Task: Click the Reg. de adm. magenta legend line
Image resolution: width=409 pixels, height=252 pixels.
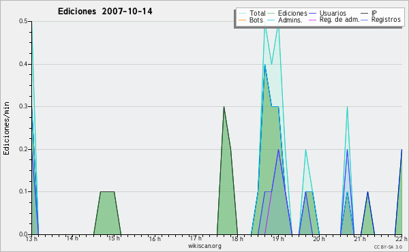Action: (313, 20)
